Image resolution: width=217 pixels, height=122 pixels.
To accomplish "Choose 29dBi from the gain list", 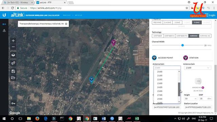I will click(160, 99).
